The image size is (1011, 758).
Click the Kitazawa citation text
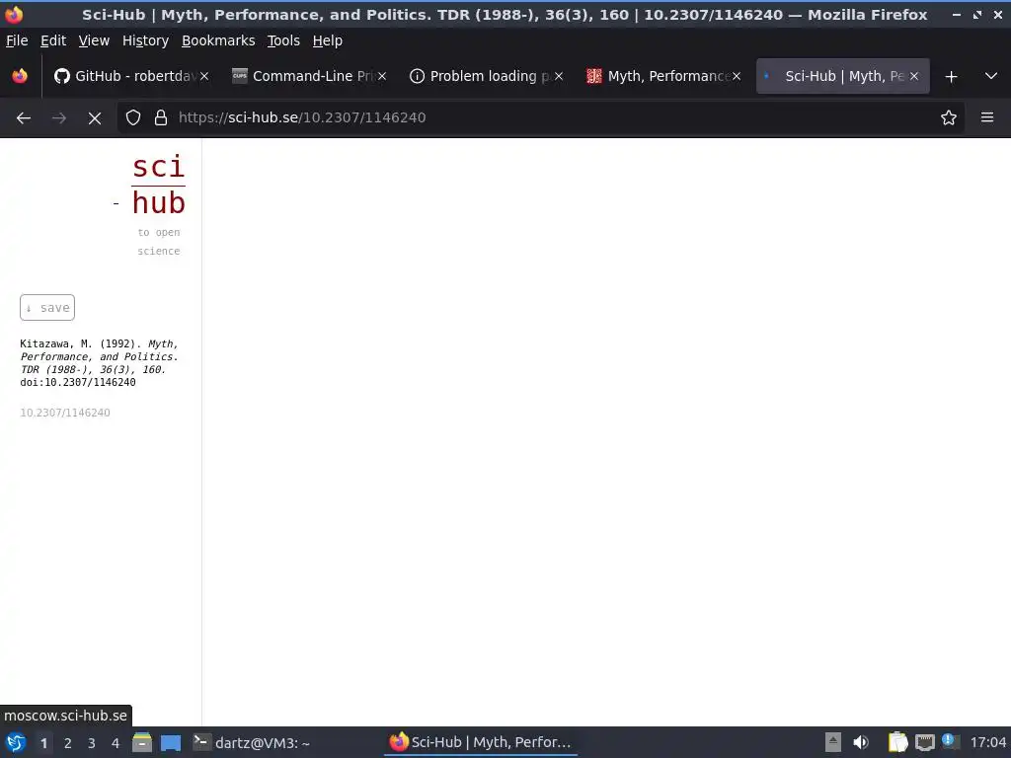[99, 363]
